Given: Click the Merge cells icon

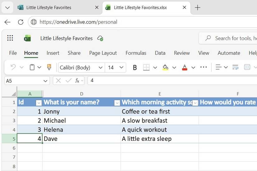Looking at the screenshot, I should click(x=247, y=67).
